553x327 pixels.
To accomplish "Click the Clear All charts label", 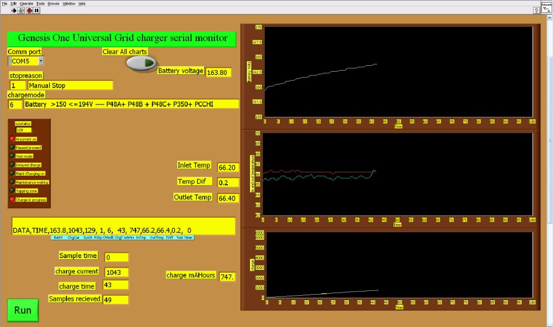I will pos(125,52).
